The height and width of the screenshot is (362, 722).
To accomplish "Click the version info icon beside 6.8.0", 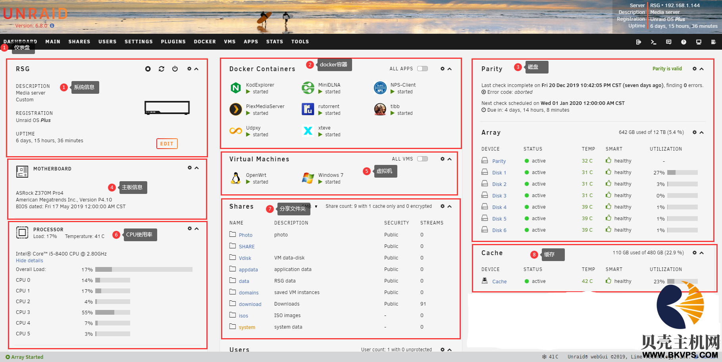I will point(52,25).
